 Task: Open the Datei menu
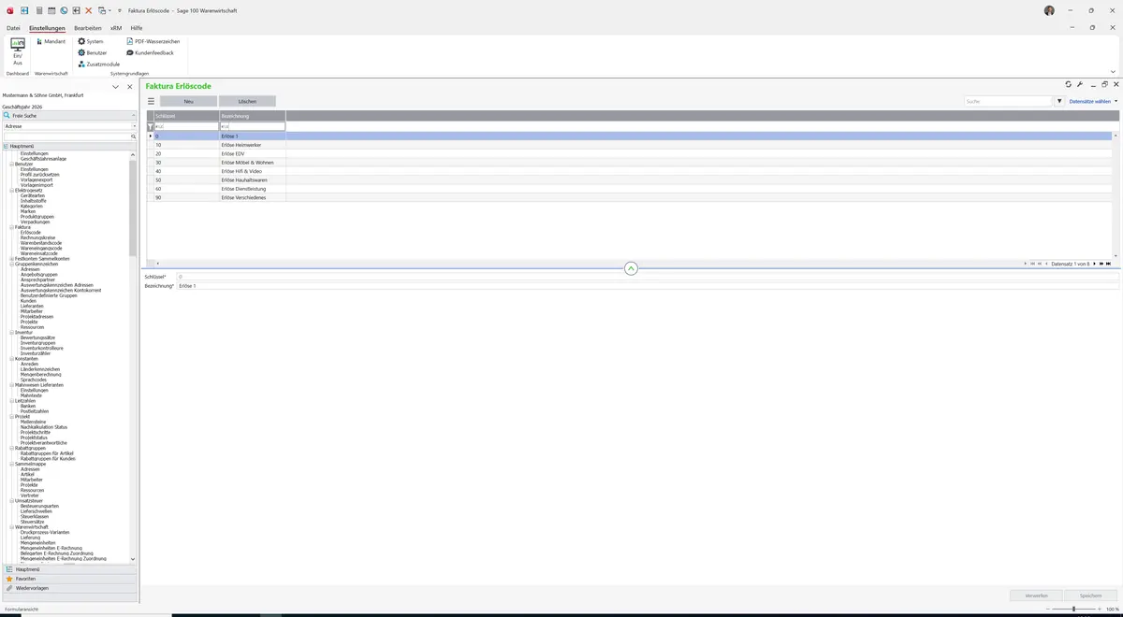pos(13,28)
